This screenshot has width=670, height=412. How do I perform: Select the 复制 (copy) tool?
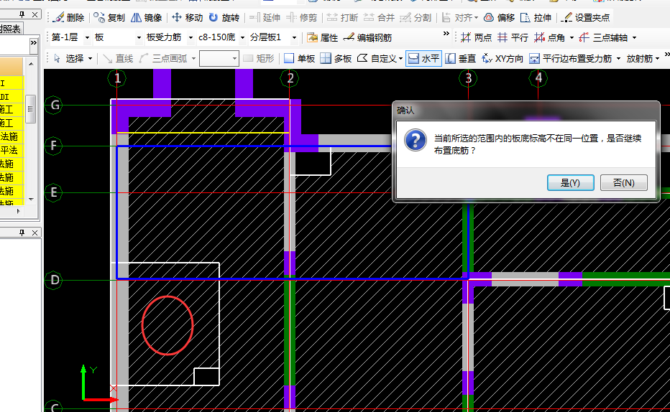click(x=109, y=17)
